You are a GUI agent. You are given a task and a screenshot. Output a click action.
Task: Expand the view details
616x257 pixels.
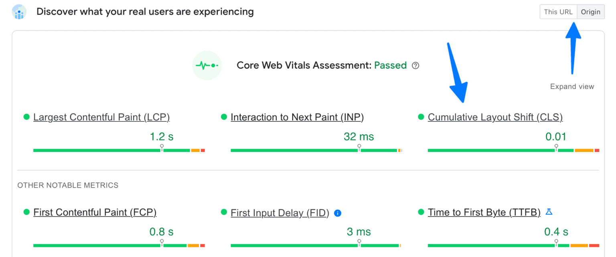point(572,87)
